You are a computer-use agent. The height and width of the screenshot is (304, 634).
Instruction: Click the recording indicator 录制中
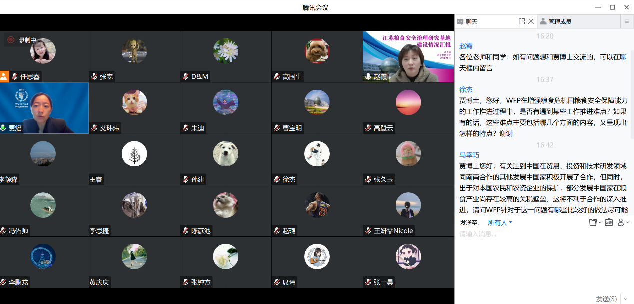tap(22, 40)
